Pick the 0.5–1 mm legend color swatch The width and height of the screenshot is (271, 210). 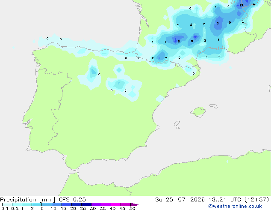click(x=17, y=204)
